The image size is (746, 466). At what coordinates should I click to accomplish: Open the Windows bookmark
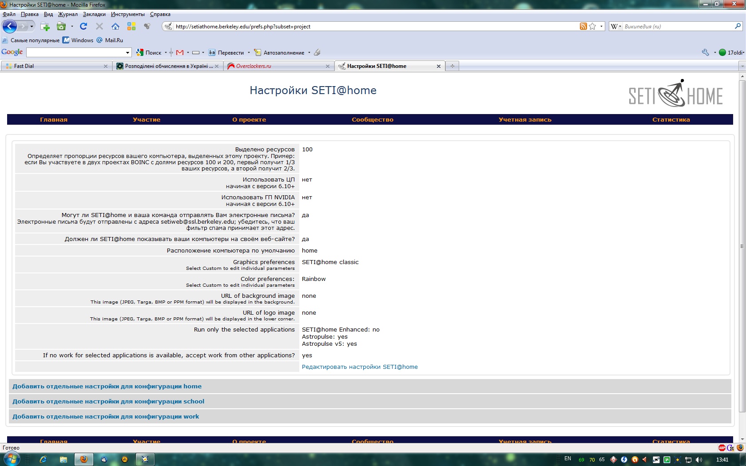point(78,40)
